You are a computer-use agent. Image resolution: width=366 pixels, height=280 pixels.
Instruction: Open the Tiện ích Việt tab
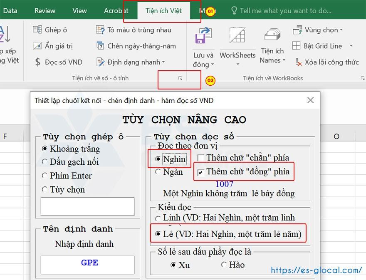pos(163,11)
